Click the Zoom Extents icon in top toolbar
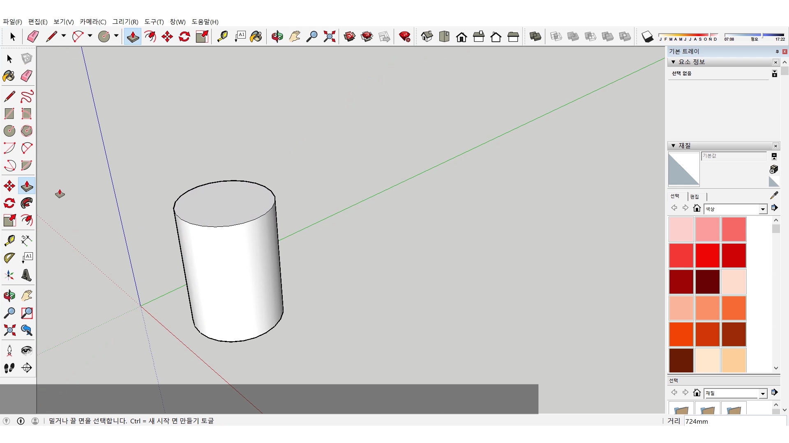Viewport: 789px width, 443px height. tap(329, 37)
